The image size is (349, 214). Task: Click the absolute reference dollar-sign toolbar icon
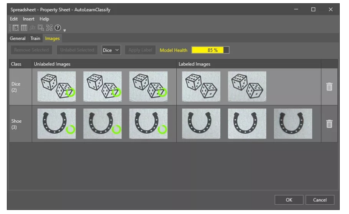(16, 28)
